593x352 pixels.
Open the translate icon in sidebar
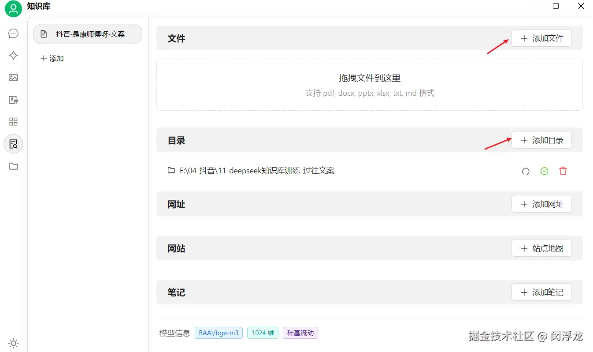pyautogui.click(x=13, y=100)
